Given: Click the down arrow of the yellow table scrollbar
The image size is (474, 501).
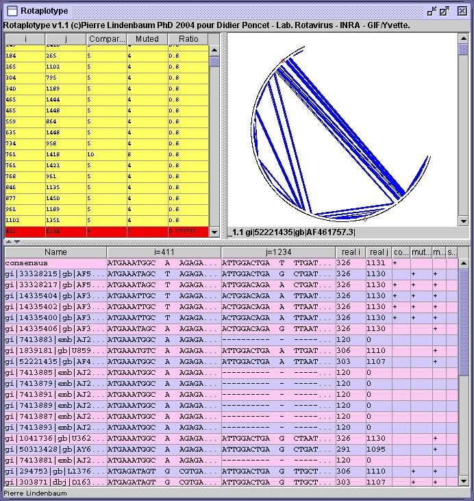Looking at the screenshot, I should click(x=214, y=231).
